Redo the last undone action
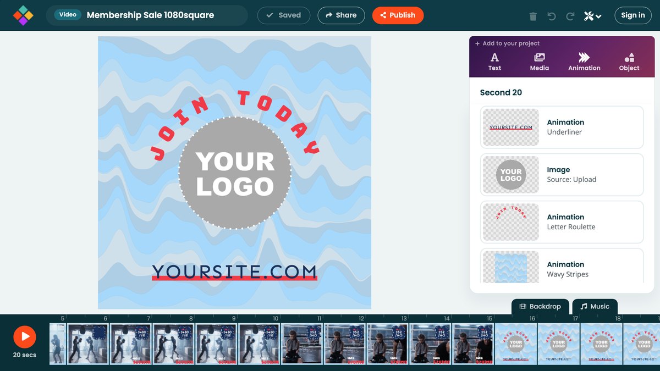 (570, 16)
